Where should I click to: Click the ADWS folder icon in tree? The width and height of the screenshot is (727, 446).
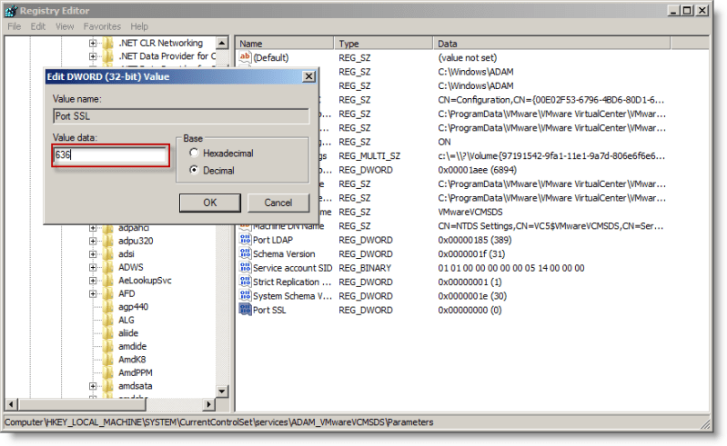tap(107, 267)
